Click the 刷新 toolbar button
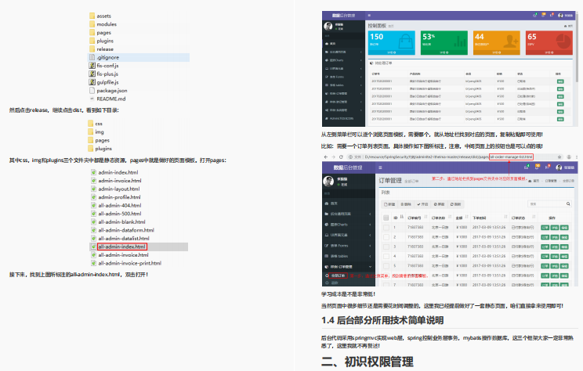The height and width of the screenshot is (371, 583). point(455,204)
